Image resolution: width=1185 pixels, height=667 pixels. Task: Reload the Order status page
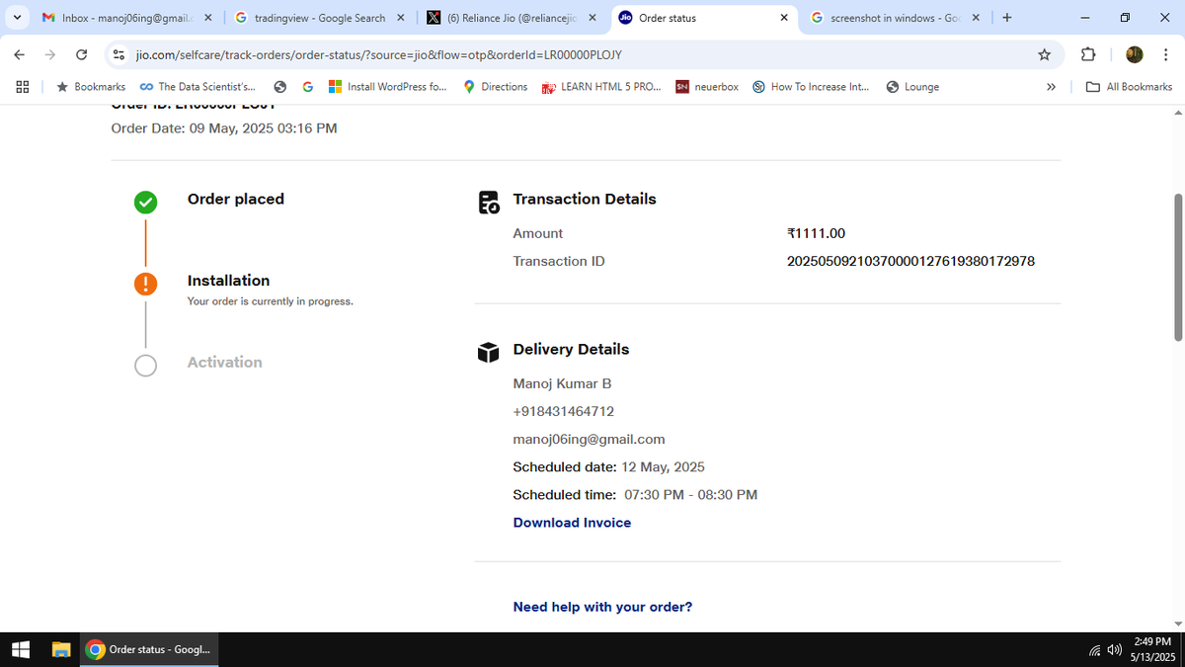click(x=82, y=54)
